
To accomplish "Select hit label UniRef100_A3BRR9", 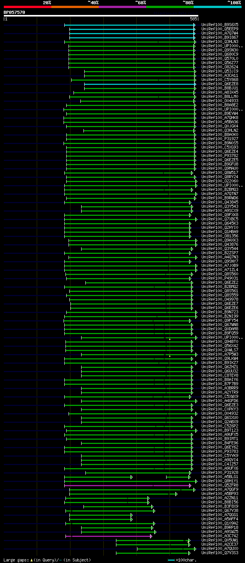I will pos(220,388).
